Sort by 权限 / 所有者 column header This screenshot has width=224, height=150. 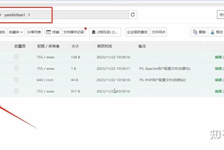coord(48,46)
